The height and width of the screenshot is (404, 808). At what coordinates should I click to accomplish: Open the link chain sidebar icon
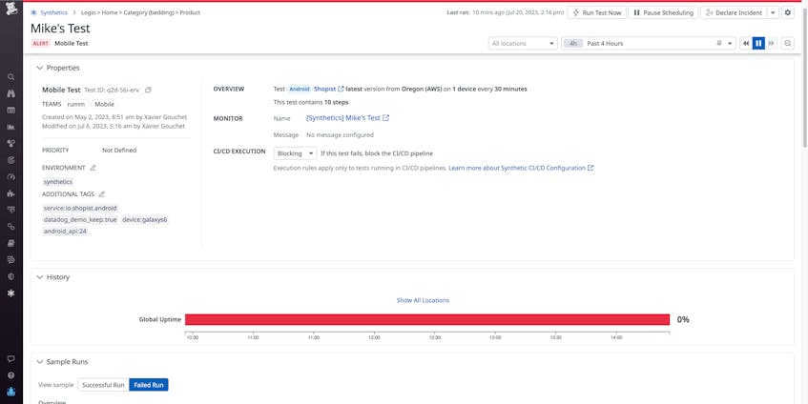pos(10,227)
